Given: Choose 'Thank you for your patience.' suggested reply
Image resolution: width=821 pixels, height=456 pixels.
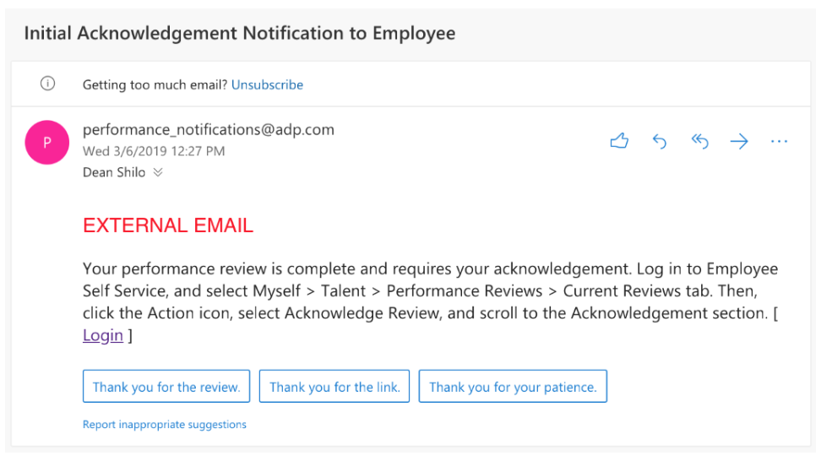Looking at the screenshot, I should [514, 387].
